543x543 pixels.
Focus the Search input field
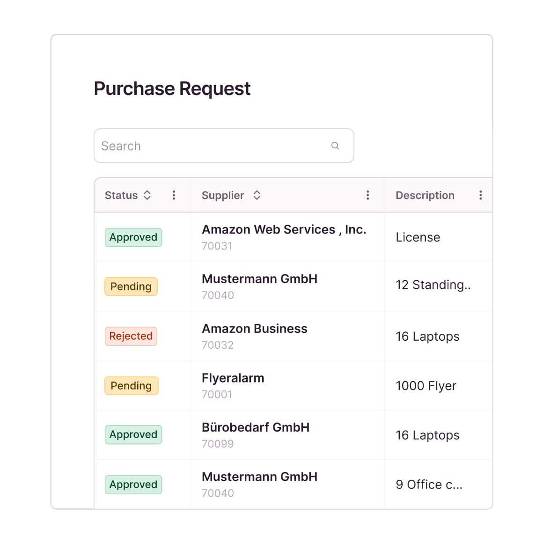point(211,146)
